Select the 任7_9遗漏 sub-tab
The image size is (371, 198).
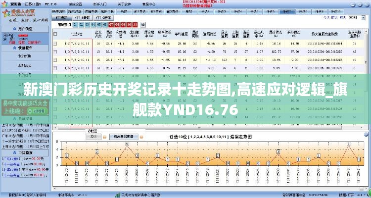pos(104,18)
